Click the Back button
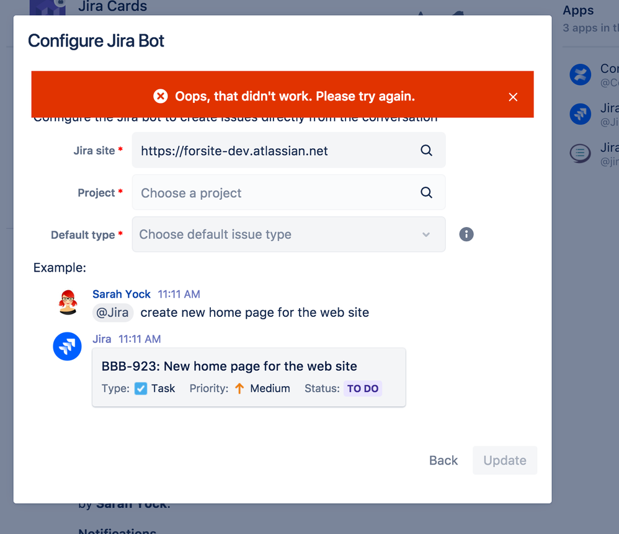 [443, 460]
